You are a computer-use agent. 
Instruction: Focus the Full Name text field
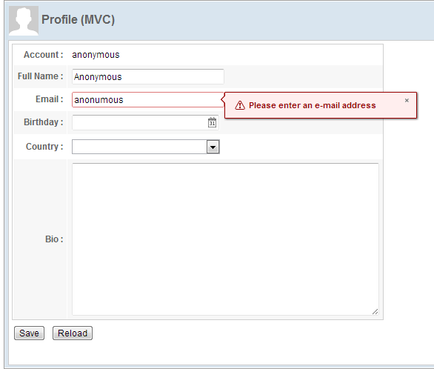point(148,76)
